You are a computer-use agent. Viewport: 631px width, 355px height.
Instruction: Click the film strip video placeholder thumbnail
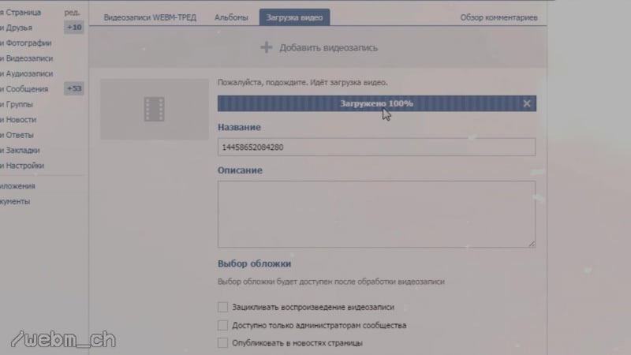point(155,109)
